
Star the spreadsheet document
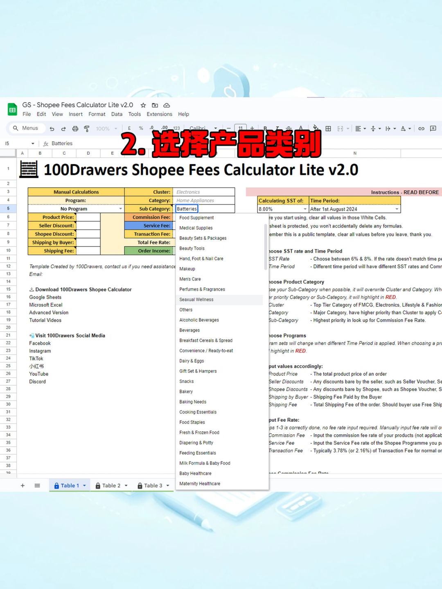tap(143, 105)
